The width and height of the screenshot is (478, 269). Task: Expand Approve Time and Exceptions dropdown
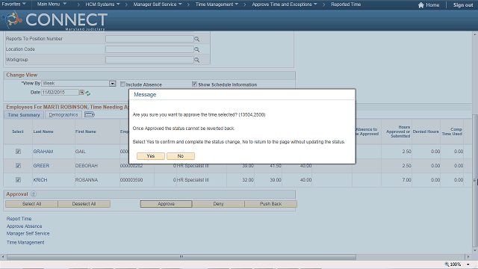coord(285,4)
